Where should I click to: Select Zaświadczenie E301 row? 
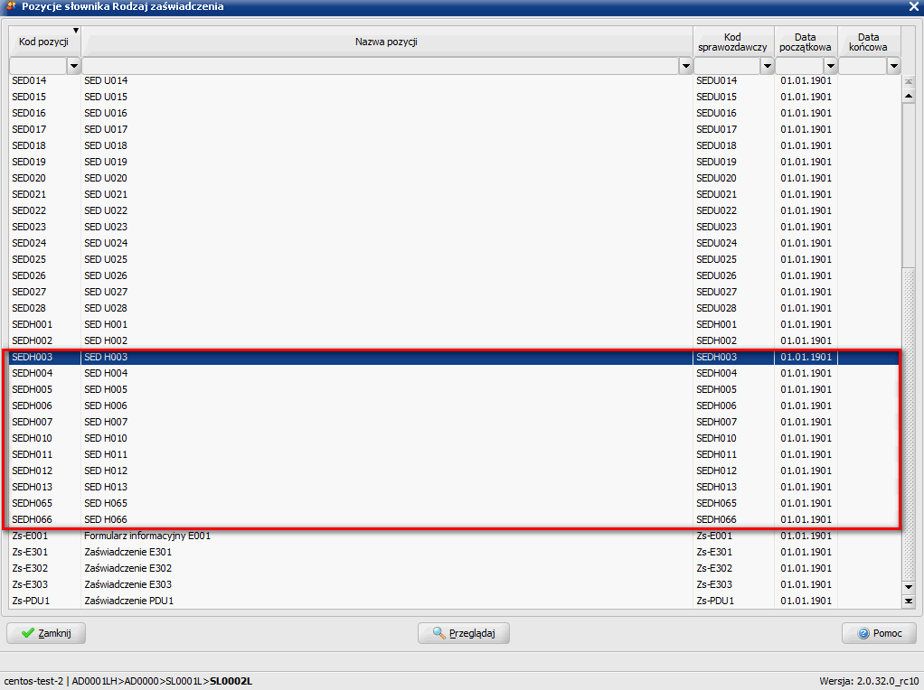tap(454, 552)
